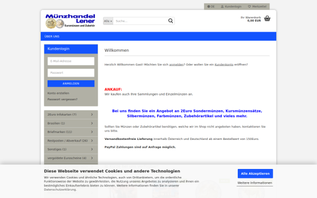
Task: Click the cookie notice heading text
Action: click(112, 171)
